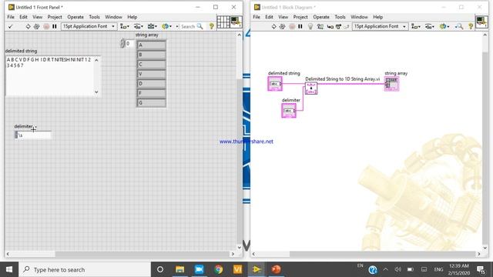Open the Help menu in the Block Diagram

click(378, 17)
